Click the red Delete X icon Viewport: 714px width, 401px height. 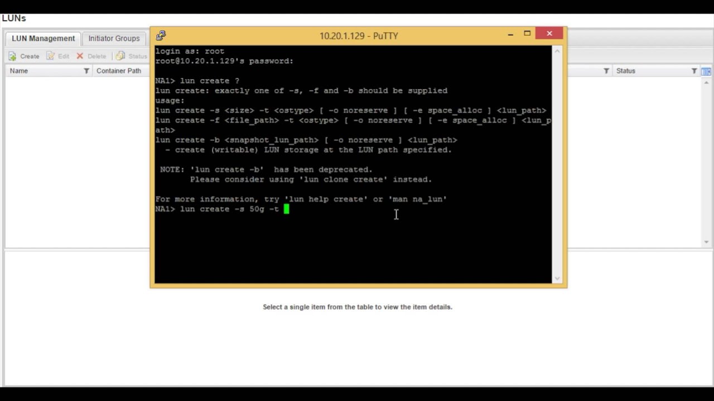[80, 56]
